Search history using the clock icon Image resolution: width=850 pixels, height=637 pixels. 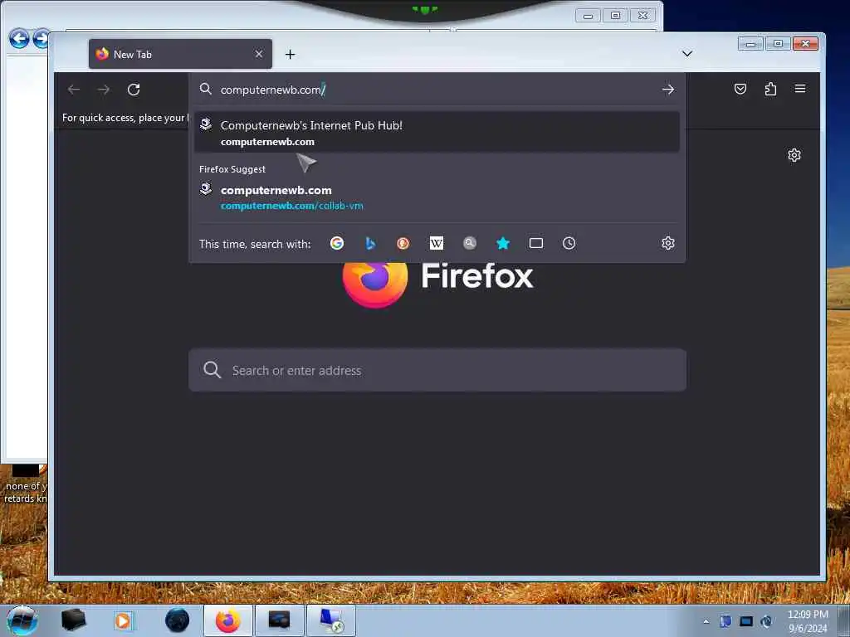pyautogui.click(x=569, y=243)
